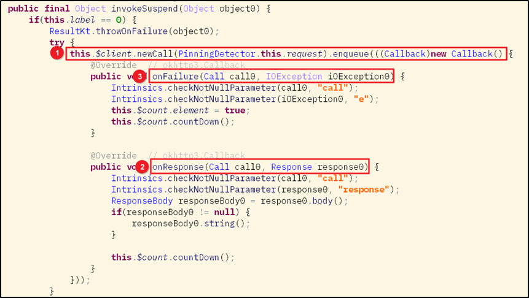Select the word label in the if condition
This screenshot has width=529, height=298.
coord(83,20)
